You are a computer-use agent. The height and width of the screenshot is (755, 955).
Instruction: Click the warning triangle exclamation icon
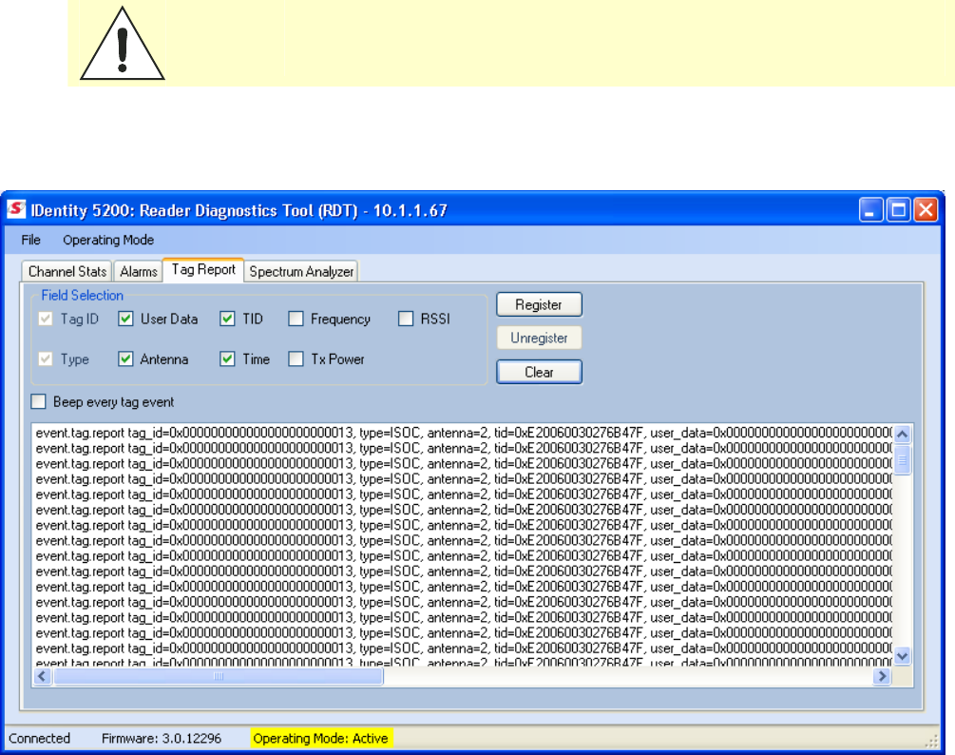point(123,43)
